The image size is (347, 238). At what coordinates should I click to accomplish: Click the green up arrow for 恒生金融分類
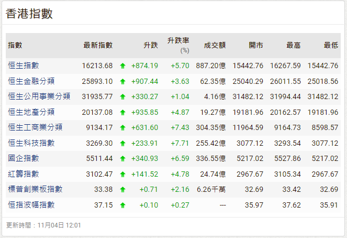[122, 81]
